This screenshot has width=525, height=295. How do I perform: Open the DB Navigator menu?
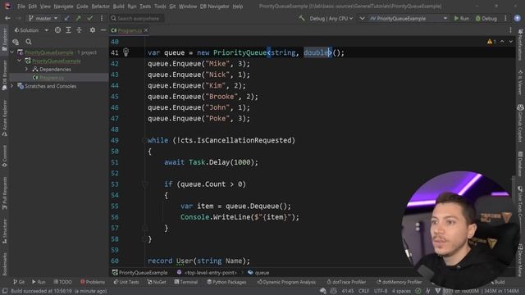(215, 7)
